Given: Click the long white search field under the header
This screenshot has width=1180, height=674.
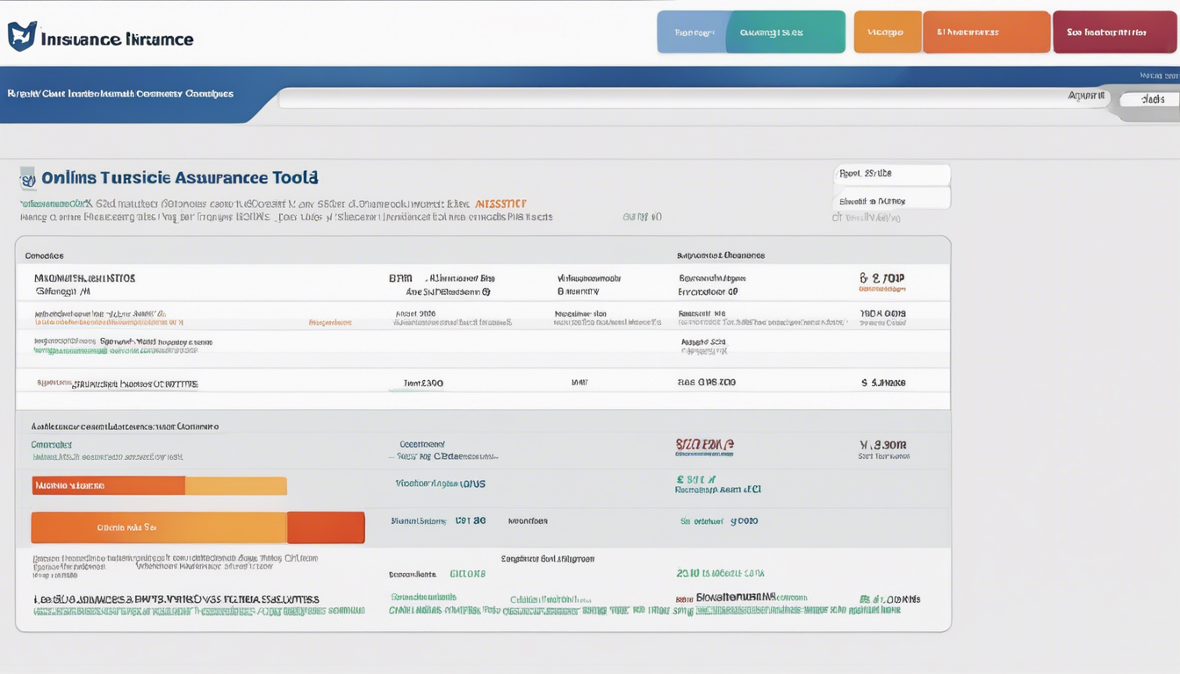Looking at the screenshot, I should click(694, 97).
